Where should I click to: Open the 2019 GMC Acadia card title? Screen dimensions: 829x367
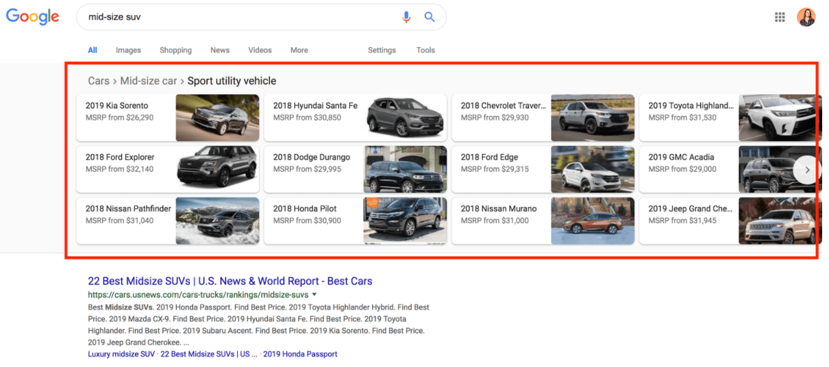tap(681, 157)
